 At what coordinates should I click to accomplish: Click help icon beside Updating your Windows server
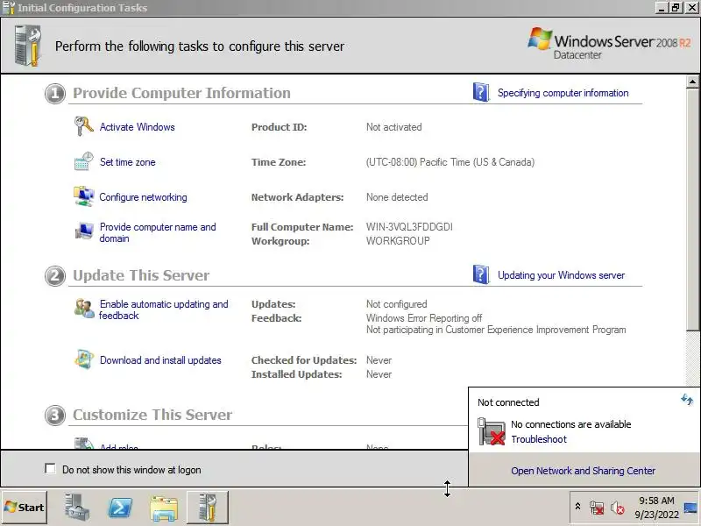[480, 274]
